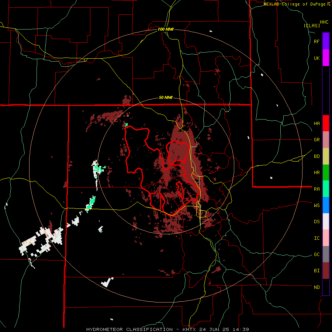
Task: Click the HR heavy rain green swatch
Action: click(326, 172)
